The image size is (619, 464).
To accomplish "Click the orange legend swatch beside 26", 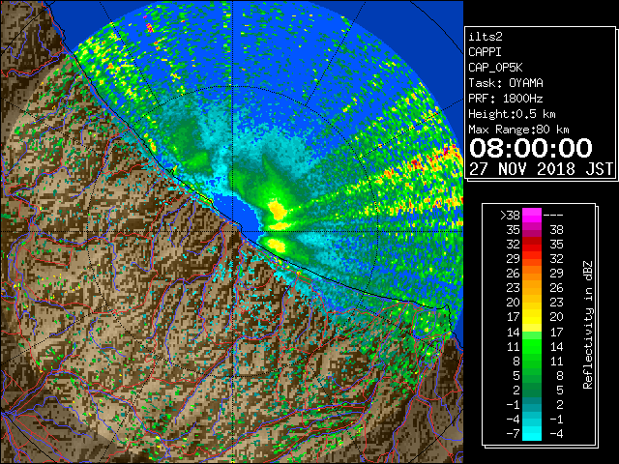I will (x=532, y=273).
